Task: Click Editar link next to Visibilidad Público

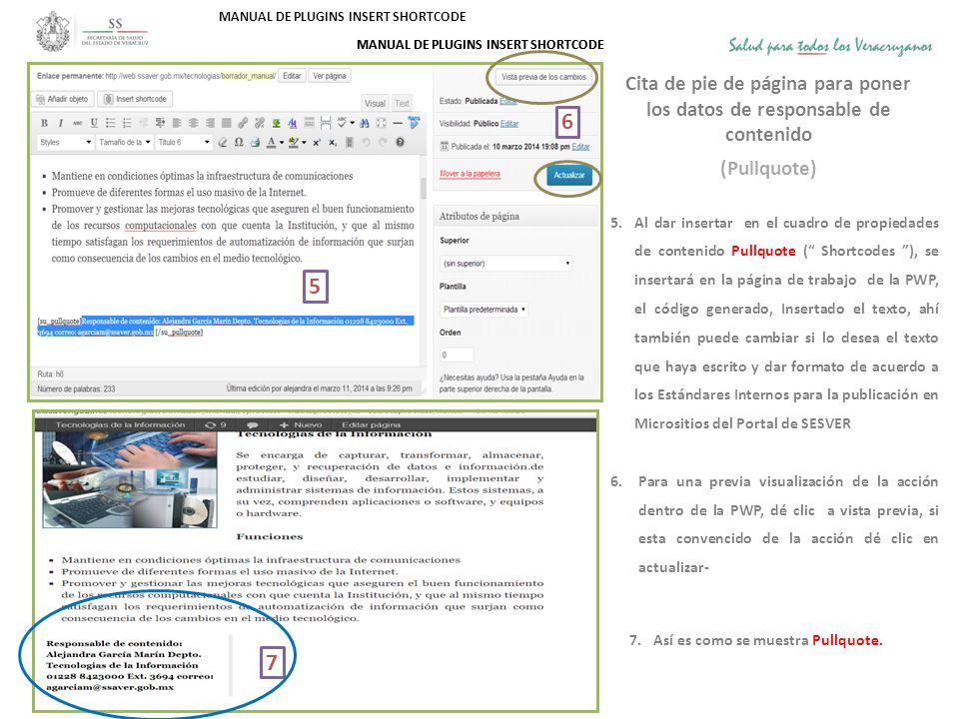Action: coord(509,124)
